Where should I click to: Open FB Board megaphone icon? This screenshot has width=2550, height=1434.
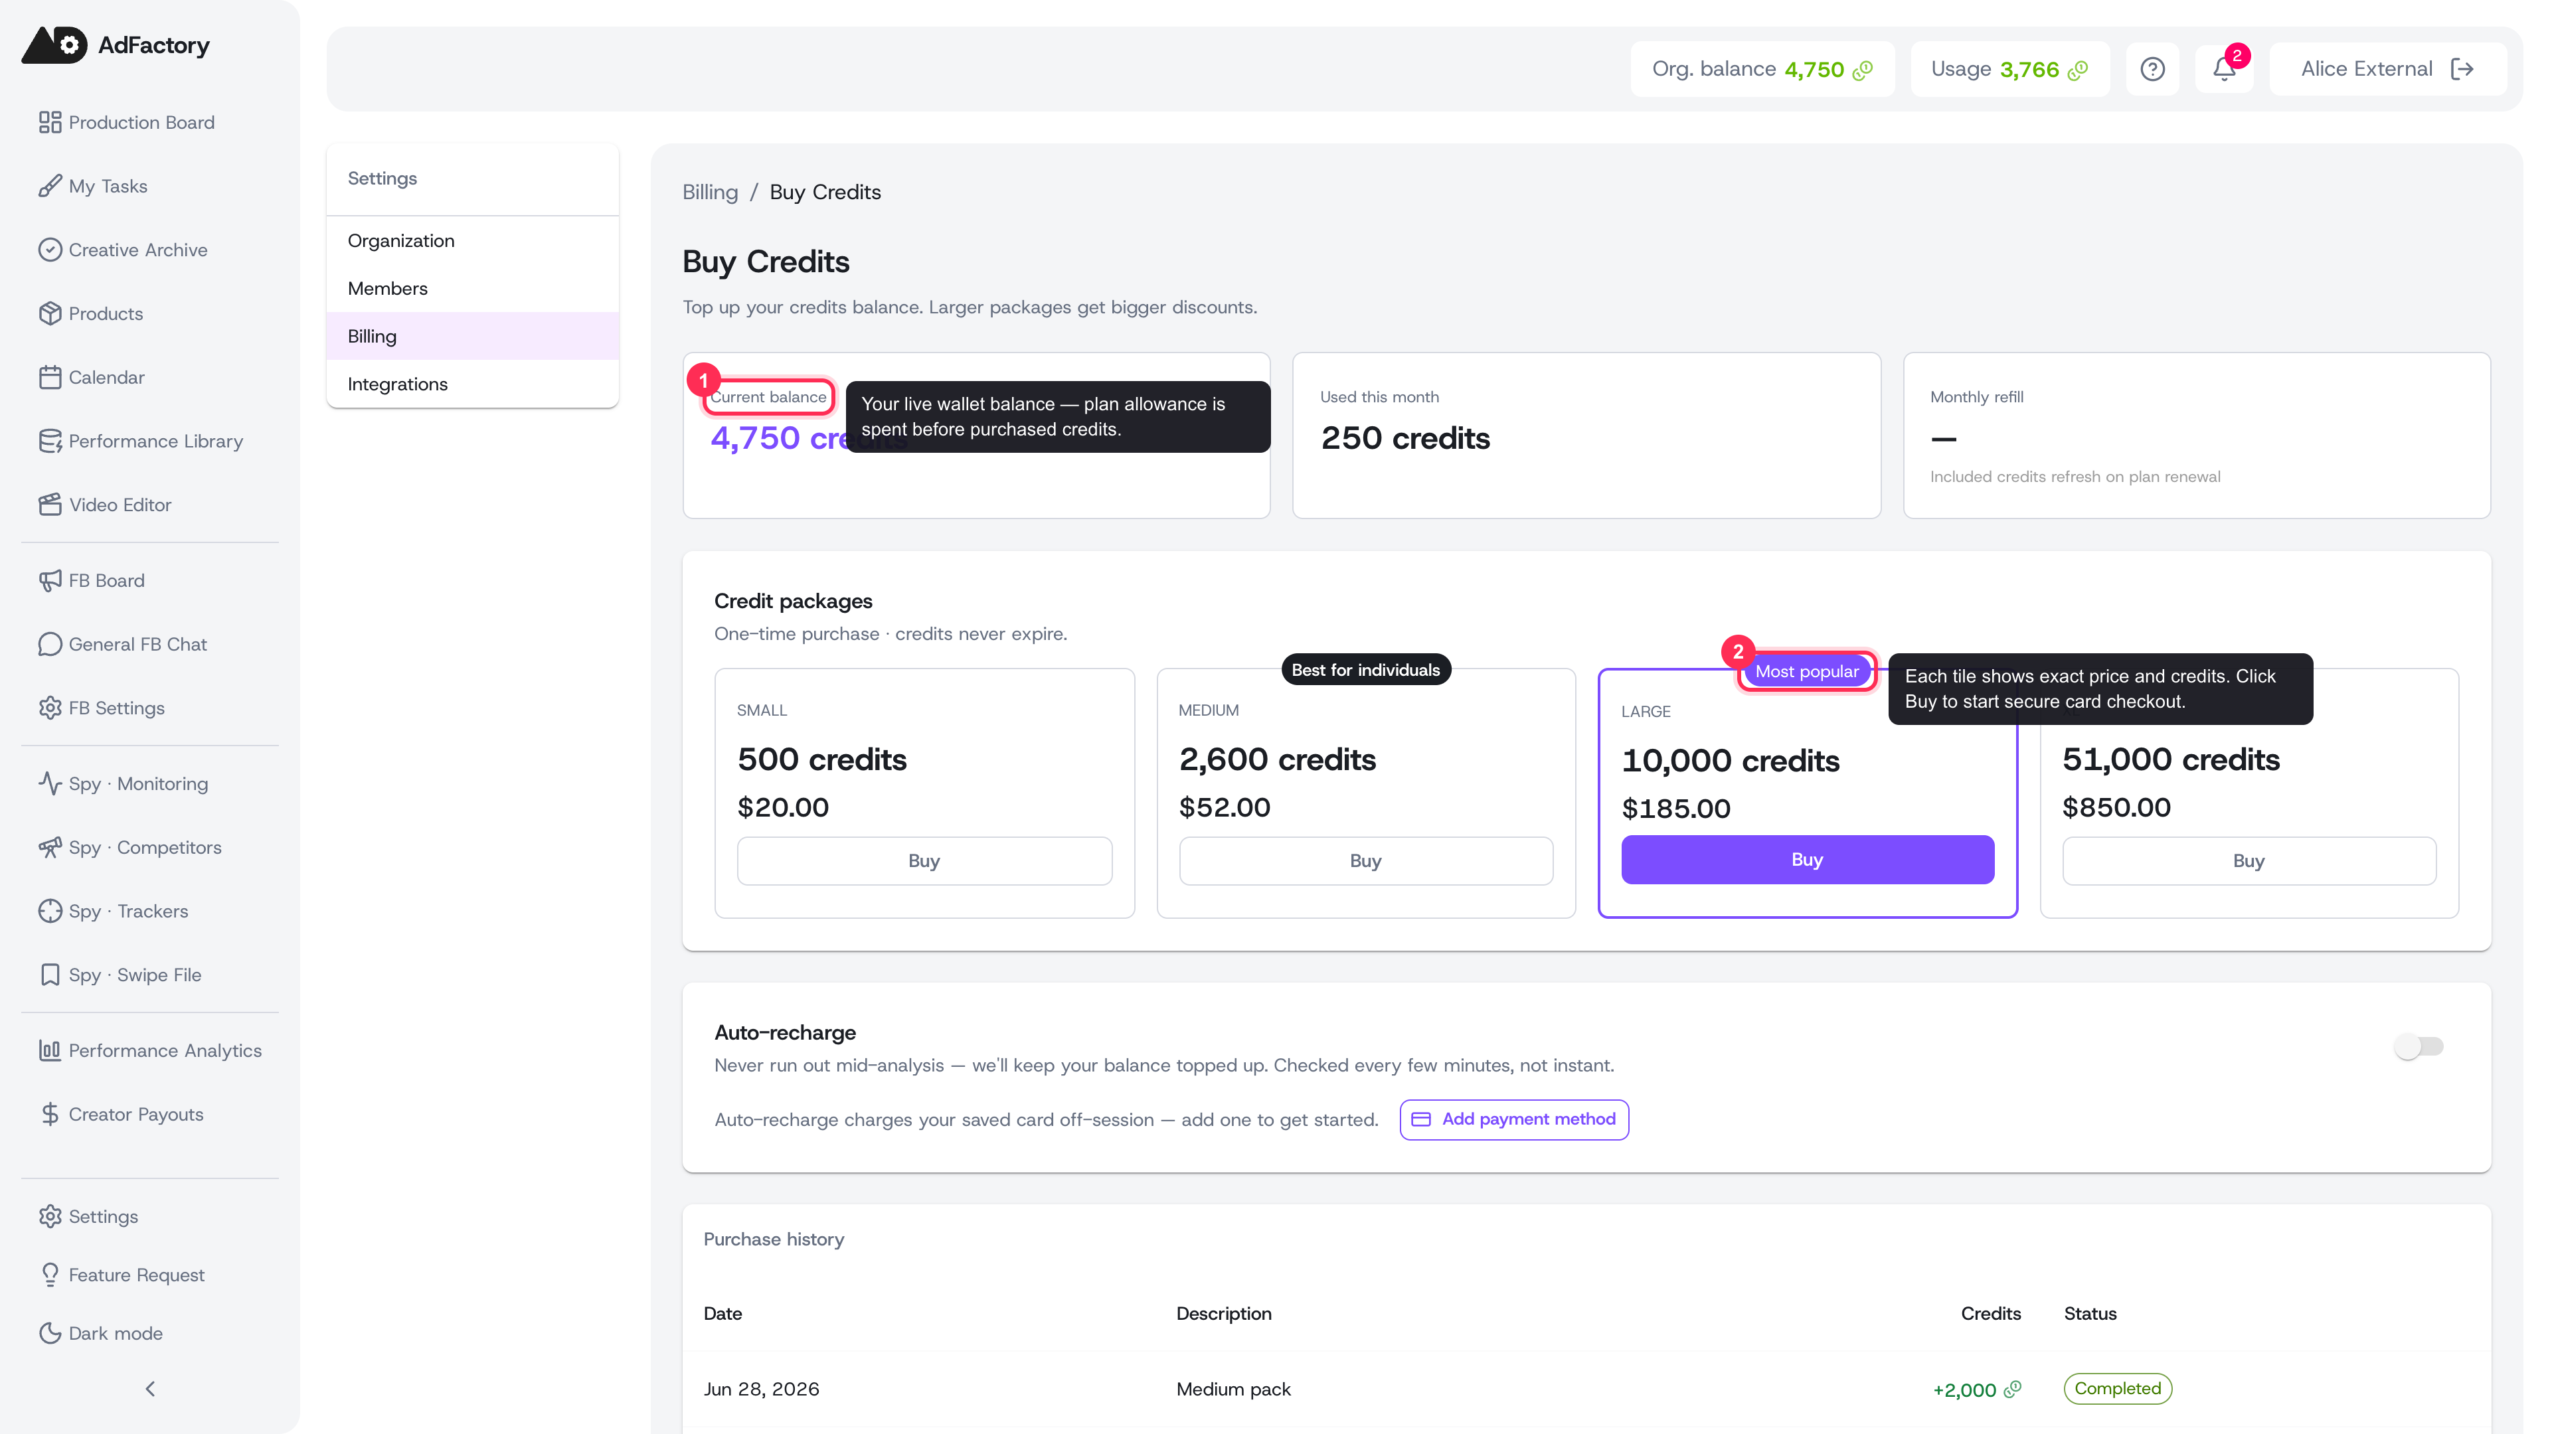[x=50, y=580]
